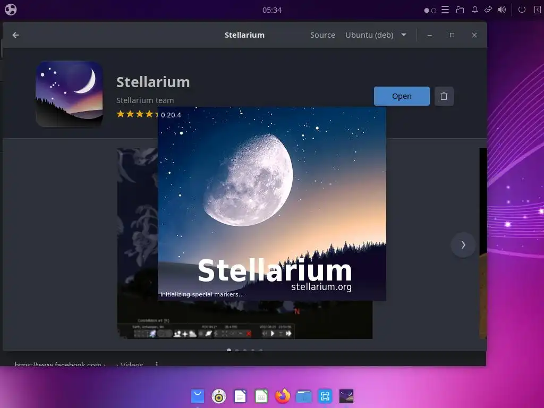Click the Stellarium window title text

click(244, 35)
